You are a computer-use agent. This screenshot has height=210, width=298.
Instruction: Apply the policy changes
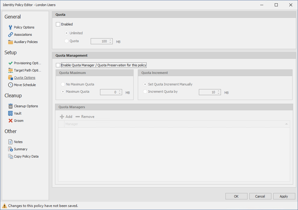click(x=284, y=196)
